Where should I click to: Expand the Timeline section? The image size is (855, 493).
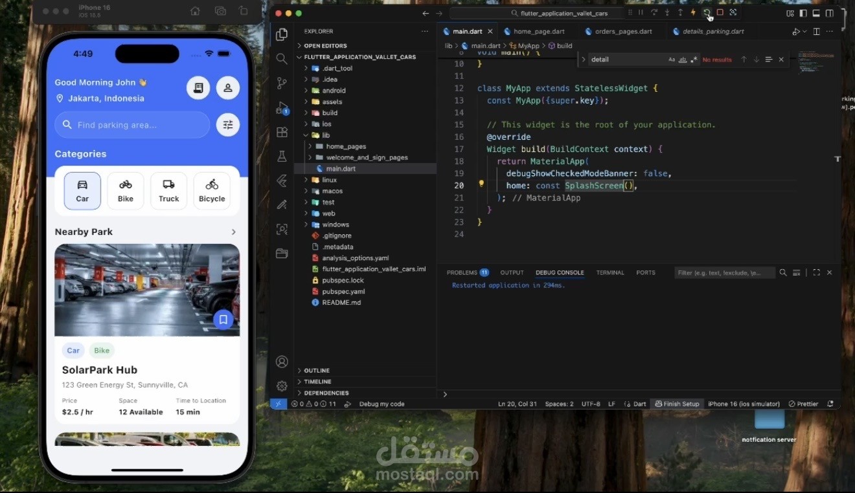365,382
